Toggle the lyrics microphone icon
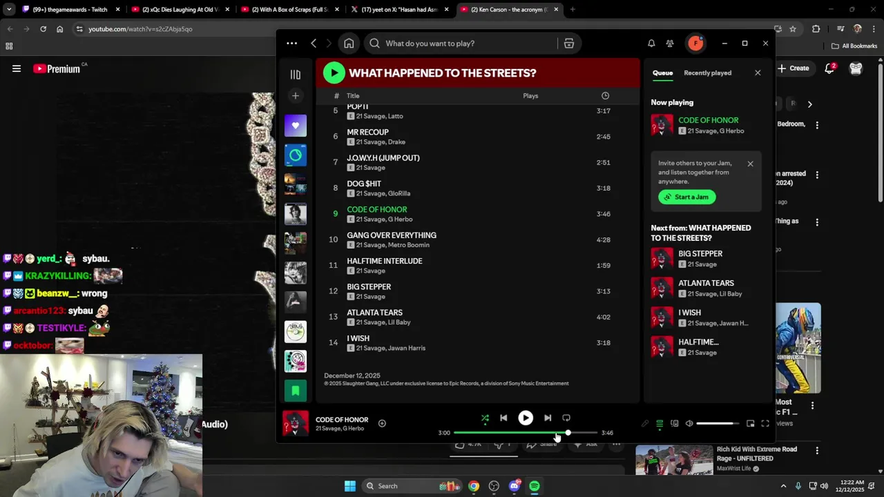Viewport: 884px width, 497px height. 644,424
